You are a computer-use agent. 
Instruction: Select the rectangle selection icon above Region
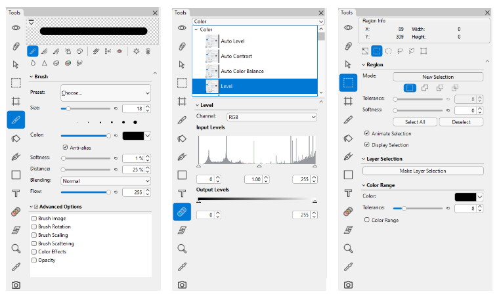[377, 51]
